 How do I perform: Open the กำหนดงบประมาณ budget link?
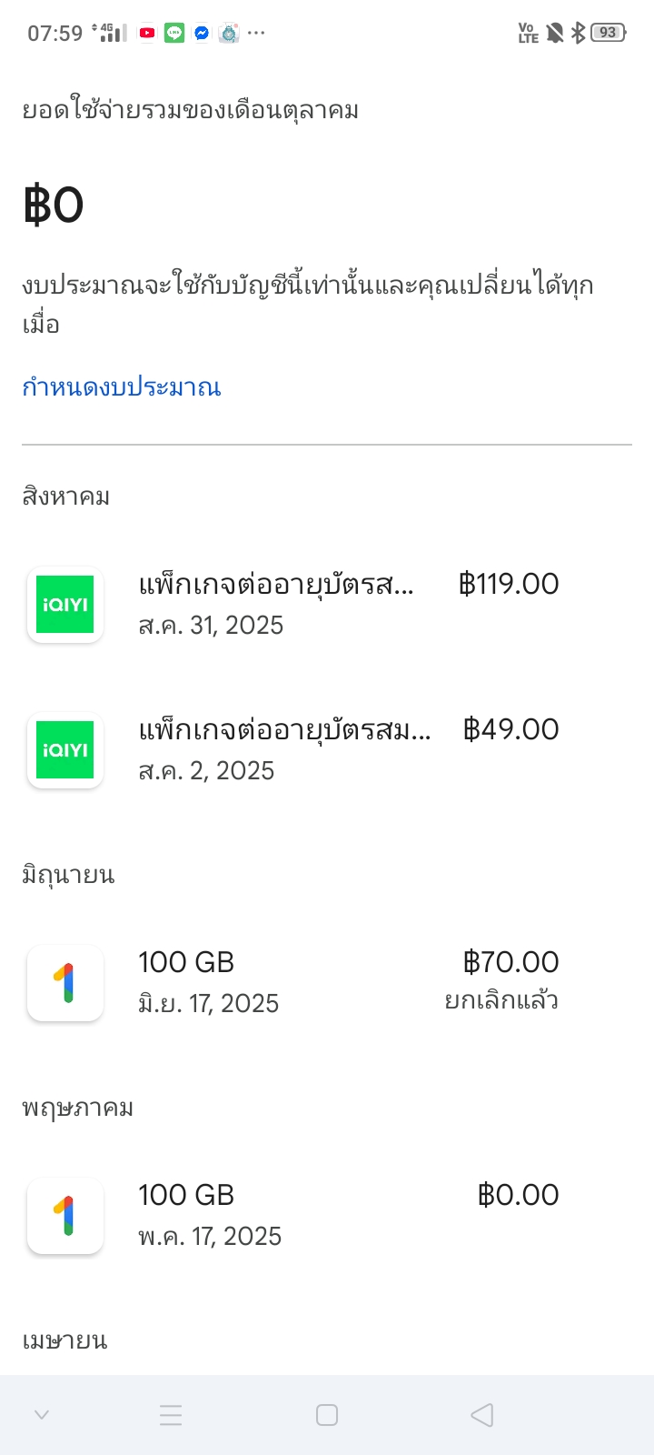tap(122, 387)
